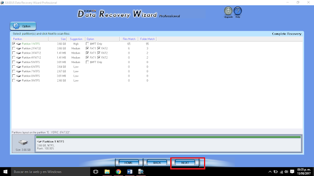Check Partition 9 NTFS checkbox
The height and width of the screenshot is (176, 314).
[x=14, y=80]
